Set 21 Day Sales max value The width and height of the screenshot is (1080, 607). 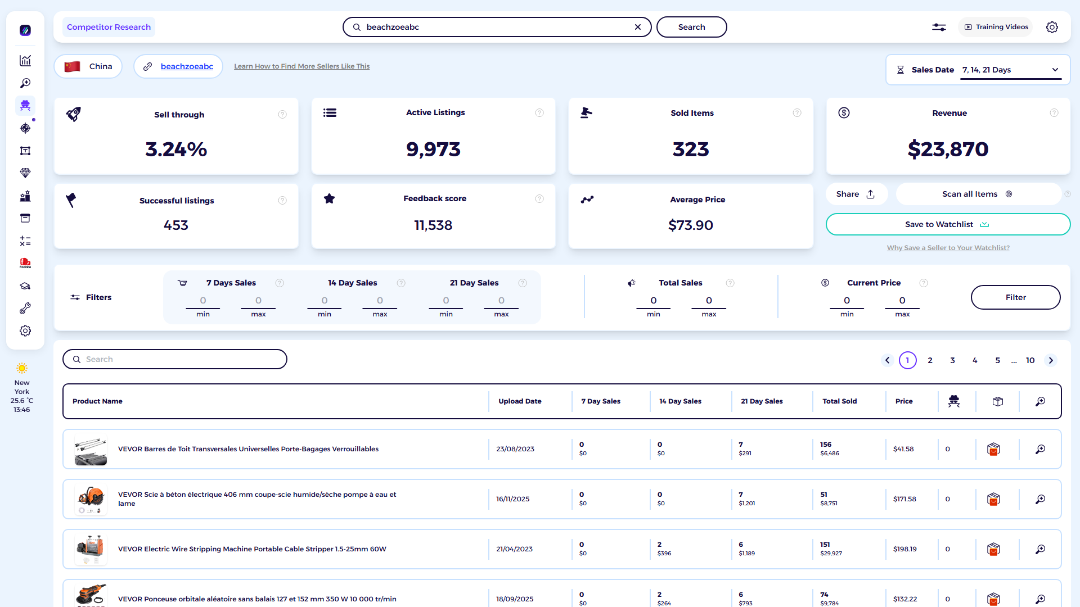click(501, 301)
